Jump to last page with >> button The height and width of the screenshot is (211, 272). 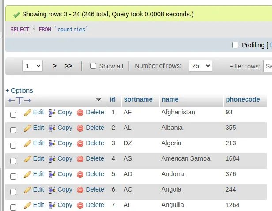68,66
